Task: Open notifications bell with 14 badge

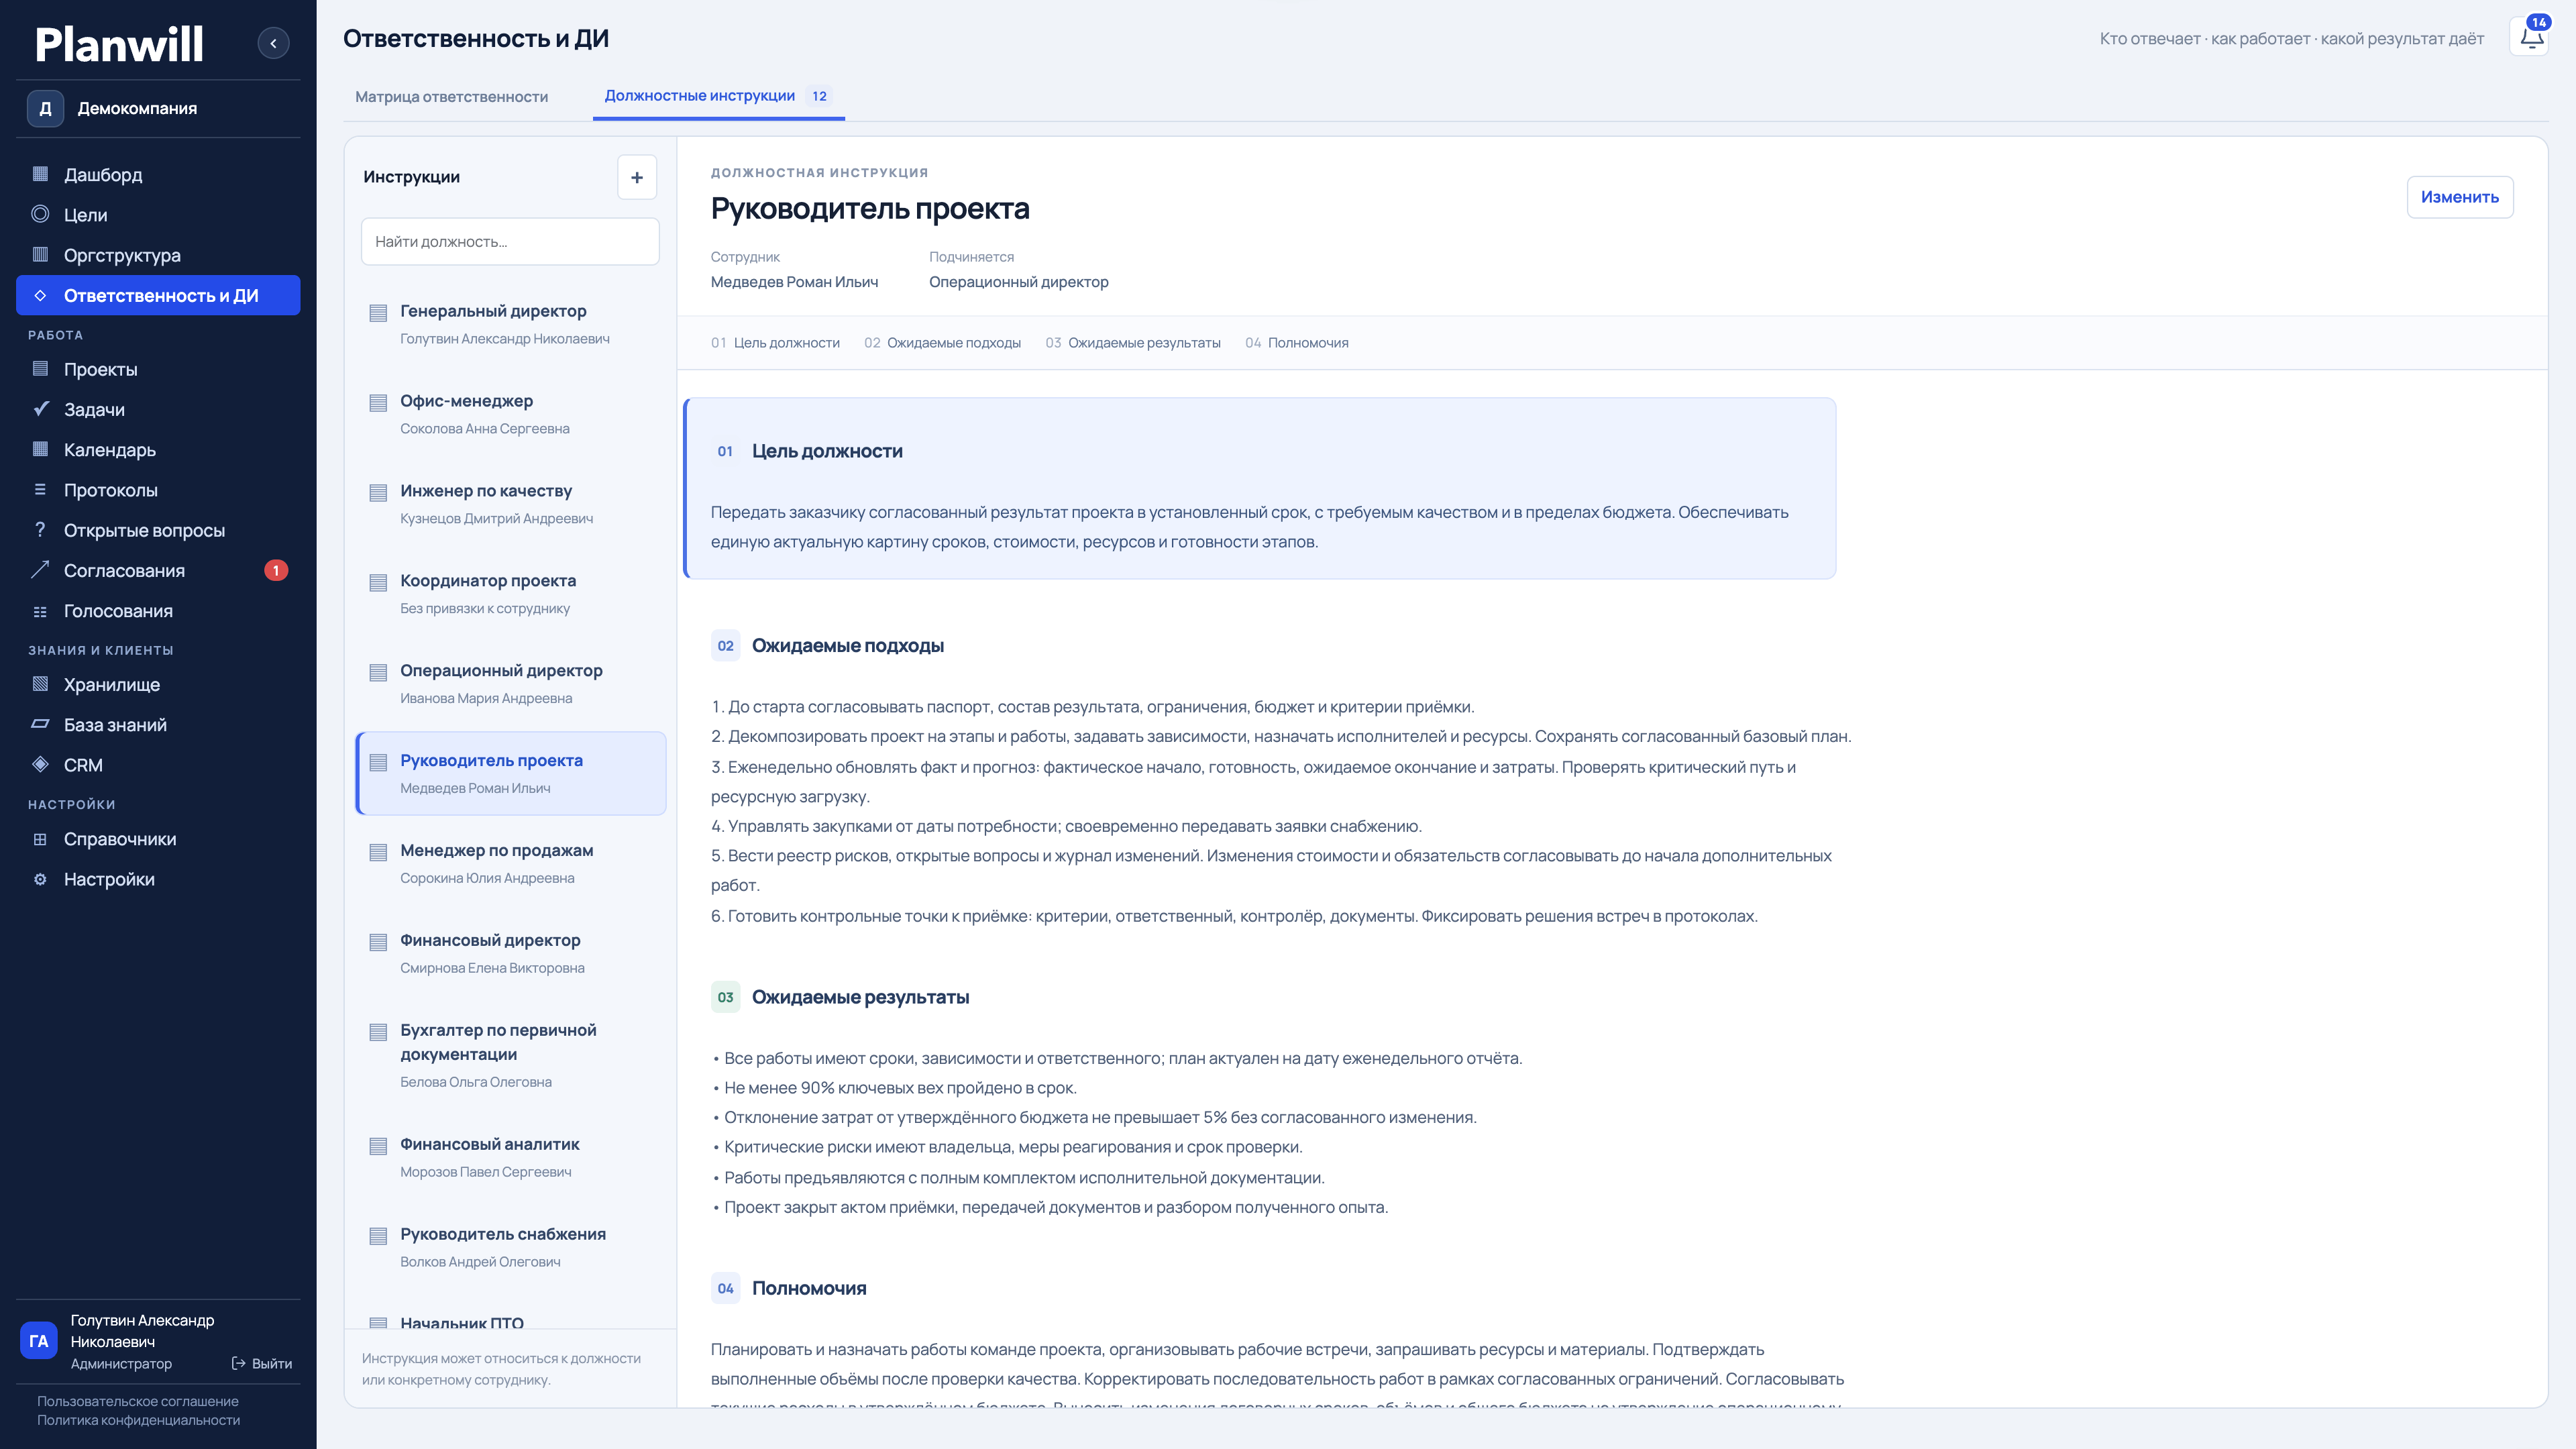Action: coord(2531,38)
